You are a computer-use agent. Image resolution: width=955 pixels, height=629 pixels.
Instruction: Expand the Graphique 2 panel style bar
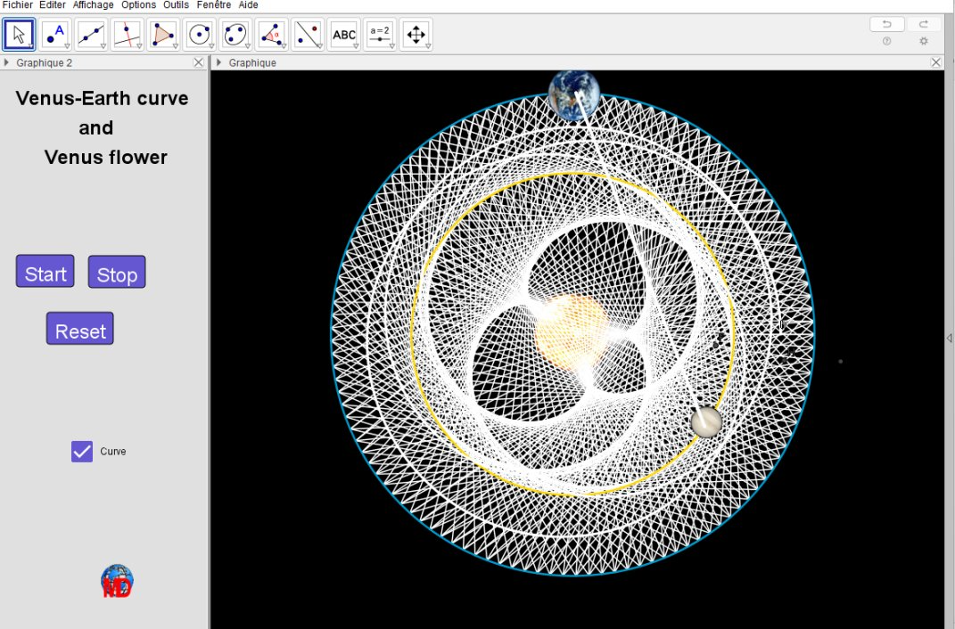7,63
